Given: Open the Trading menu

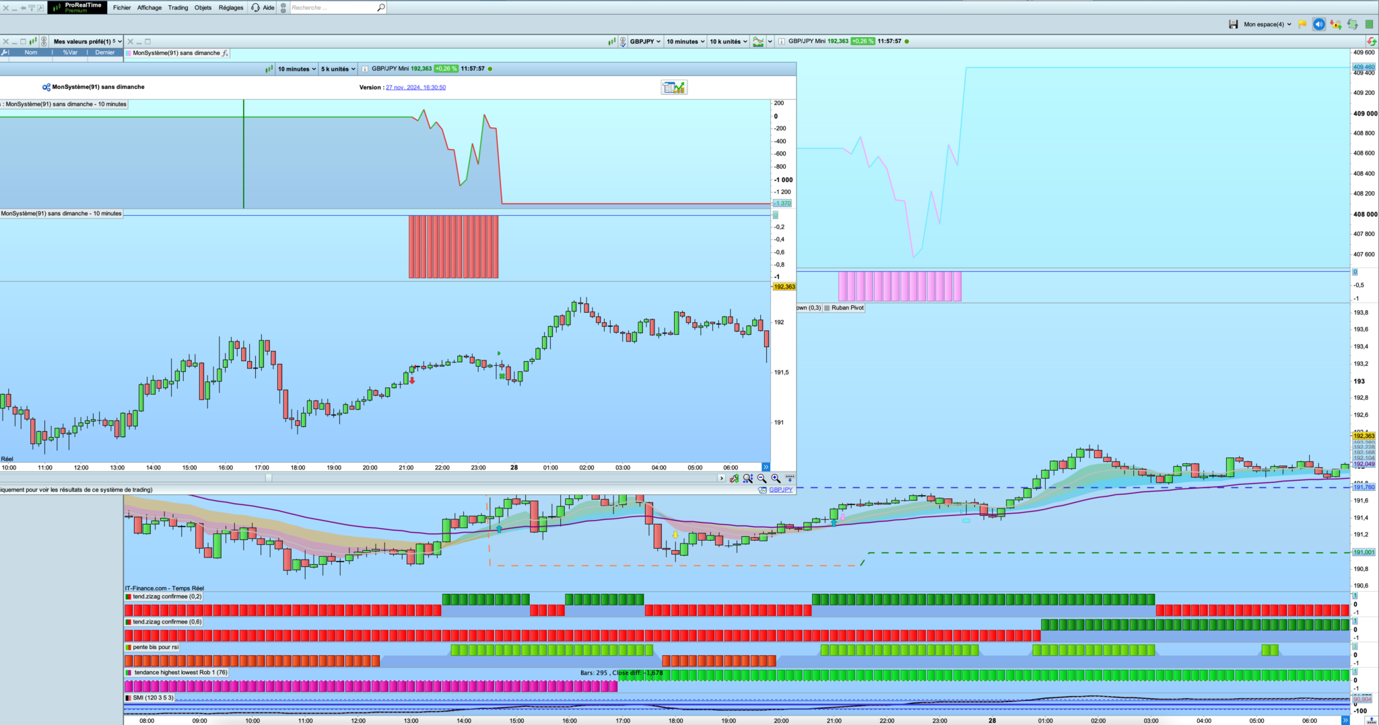Looking at the screenshot, I should (178, 7).
